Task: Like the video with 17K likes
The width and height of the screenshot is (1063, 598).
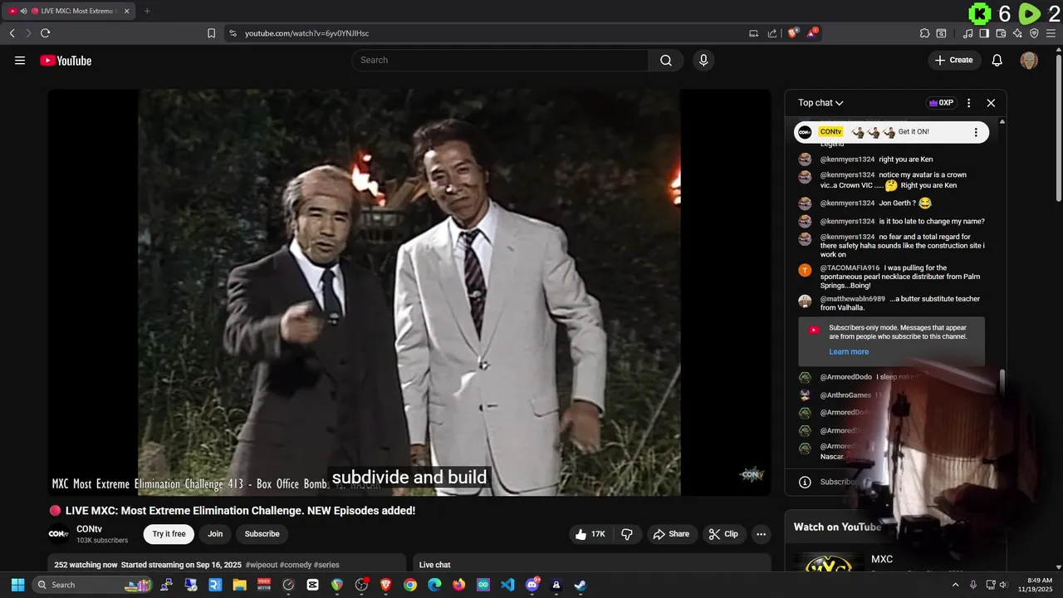Action: point(590,534)
